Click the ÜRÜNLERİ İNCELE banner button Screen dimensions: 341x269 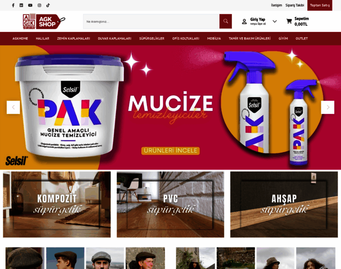[170, 151]
